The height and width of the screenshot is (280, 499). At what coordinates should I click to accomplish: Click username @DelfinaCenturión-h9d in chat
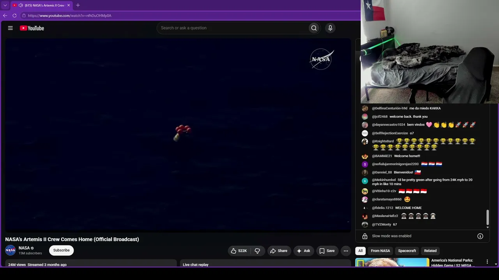coord(389,108)
